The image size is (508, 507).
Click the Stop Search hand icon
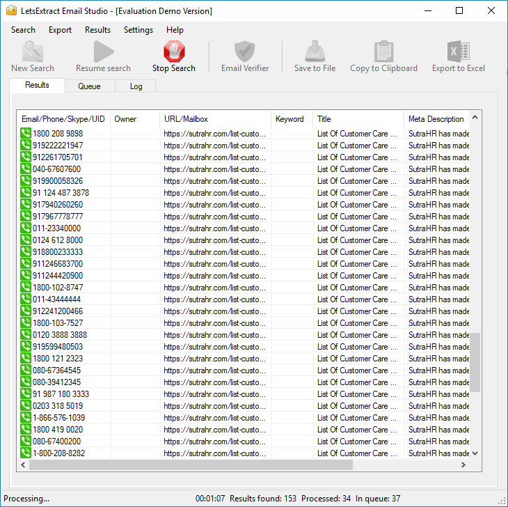pos(174,52)
